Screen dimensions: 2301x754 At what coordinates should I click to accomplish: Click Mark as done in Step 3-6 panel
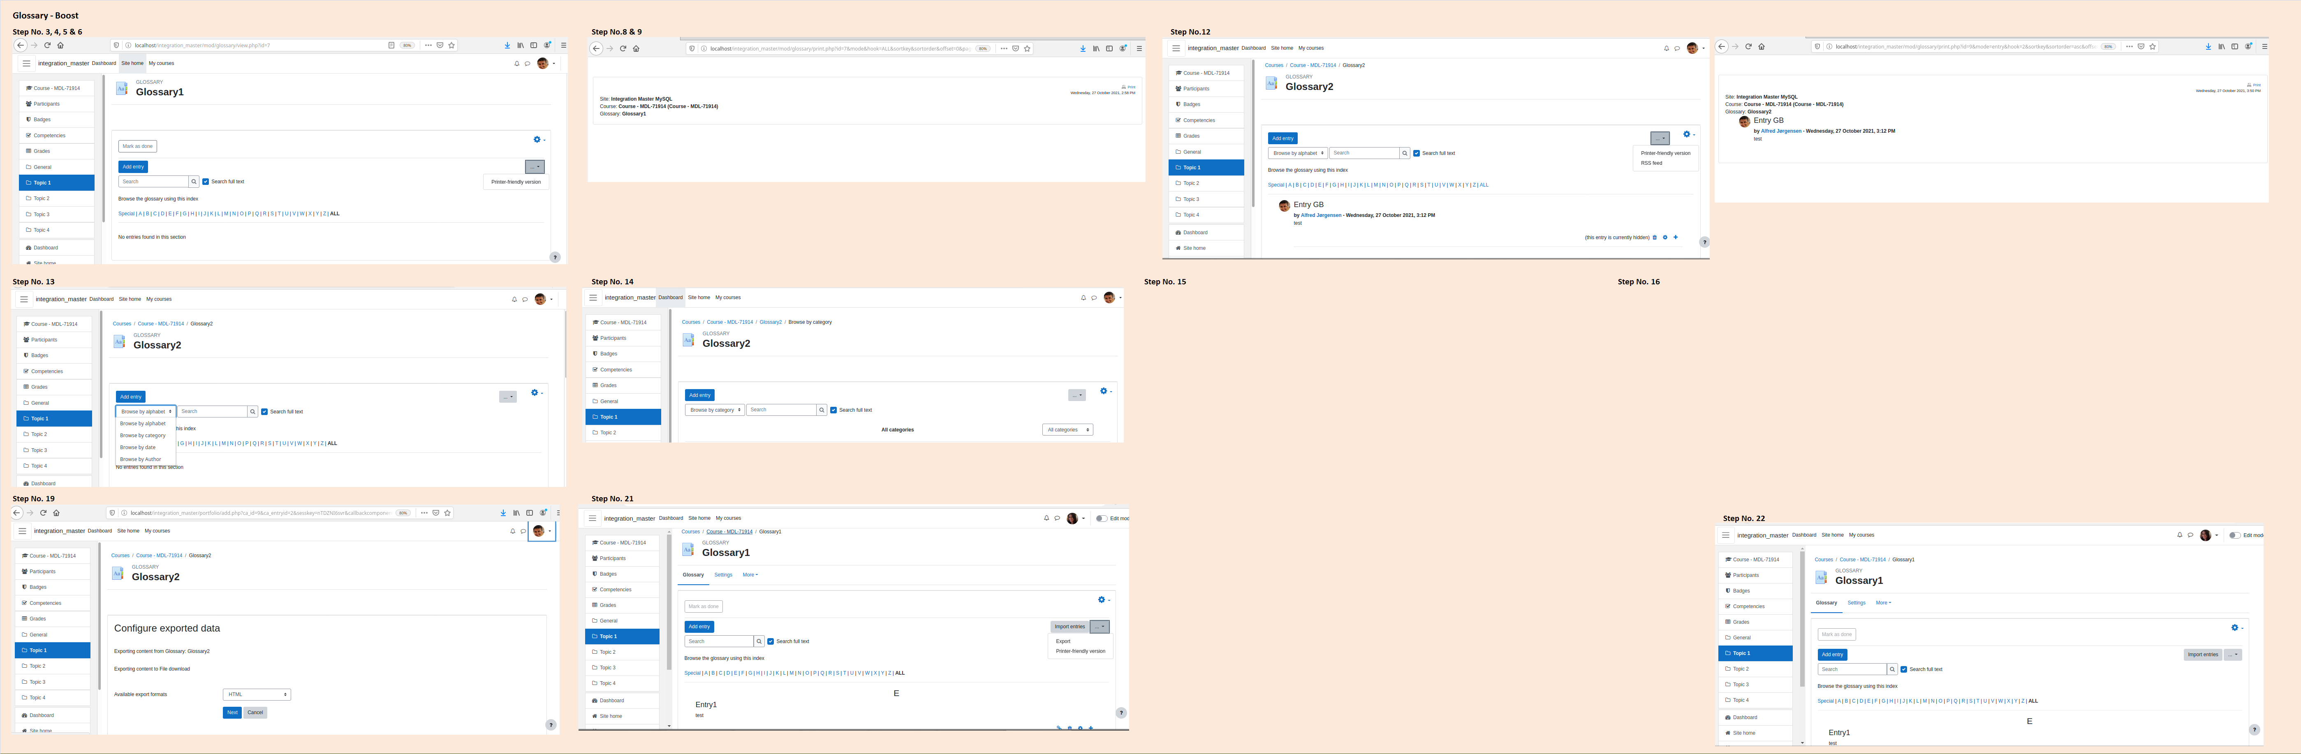pos(138,146)
